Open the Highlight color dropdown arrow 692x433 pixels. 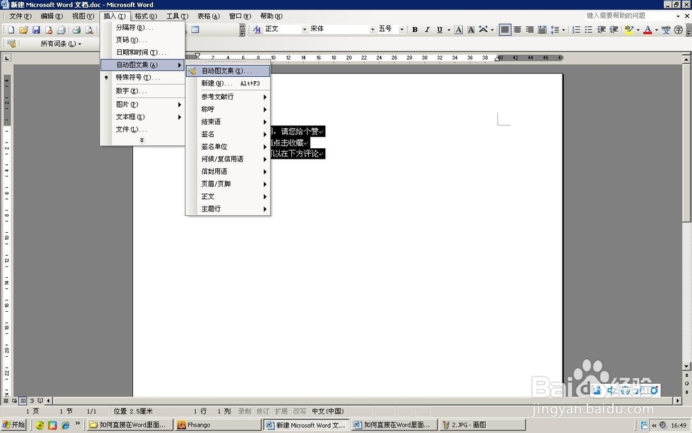[638, 30]
